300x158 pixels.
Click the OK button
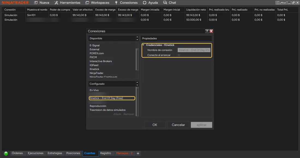pos(155,125)
